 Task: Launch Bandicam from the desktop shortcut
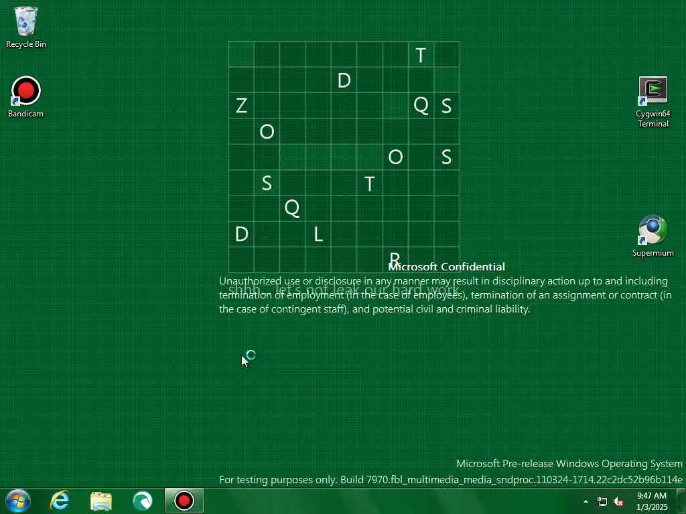[26, 97]
